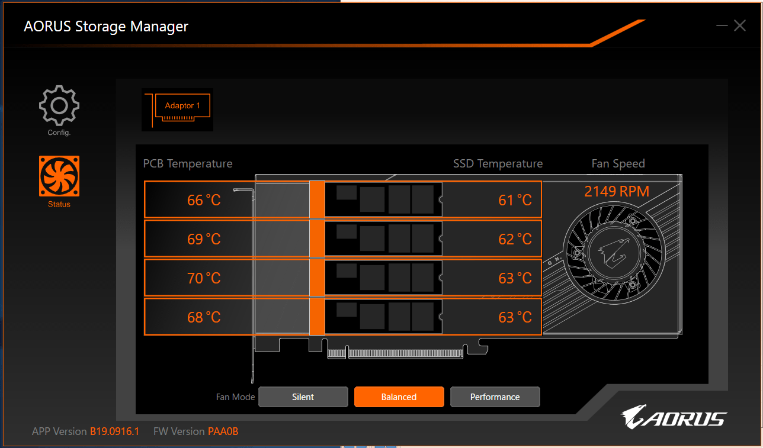Set fan mode to Silent
The height and width of the screenshot is (448, 763).
303,397
